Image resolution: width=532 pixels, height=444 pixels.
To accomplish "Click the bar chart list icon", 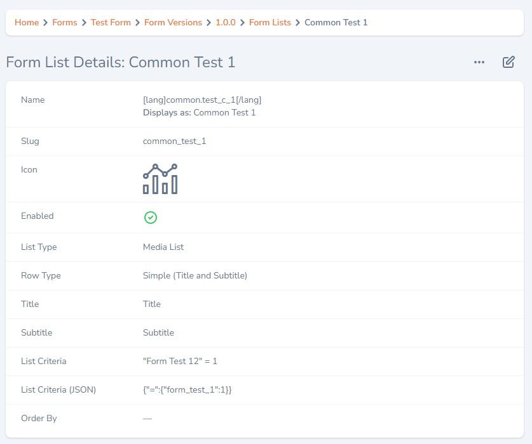I will [160, 179].
